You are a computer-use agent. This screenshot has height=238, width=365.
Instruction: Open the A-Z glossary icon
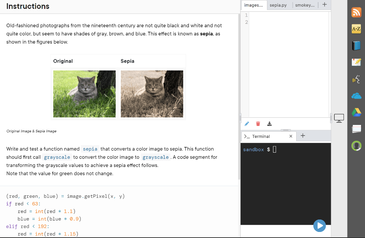coord(356,29)
